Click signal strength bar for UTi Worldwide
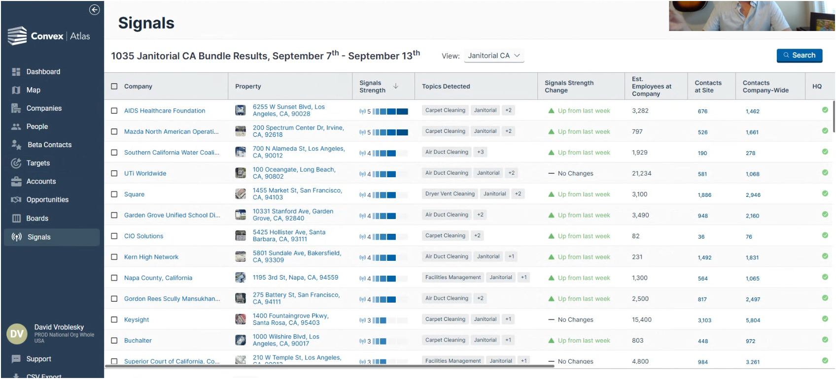This screenshot has height=379, width=836. (x=390, y=174)
